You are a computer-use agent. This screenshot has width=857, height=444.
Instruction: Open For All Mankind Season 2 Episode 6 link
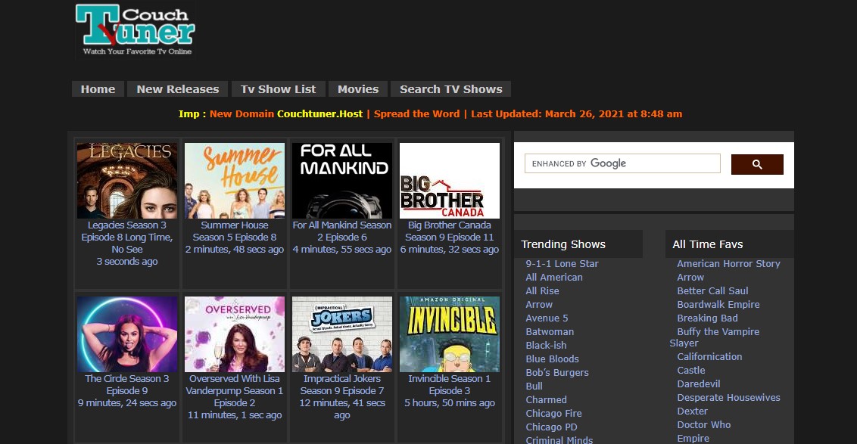(x=342, y=231)
